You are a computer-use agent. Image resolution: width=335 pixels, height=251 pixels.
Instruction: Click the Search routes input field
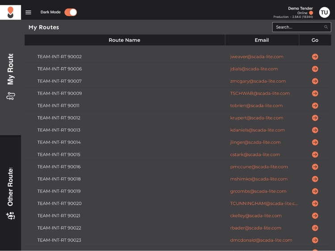301,27
